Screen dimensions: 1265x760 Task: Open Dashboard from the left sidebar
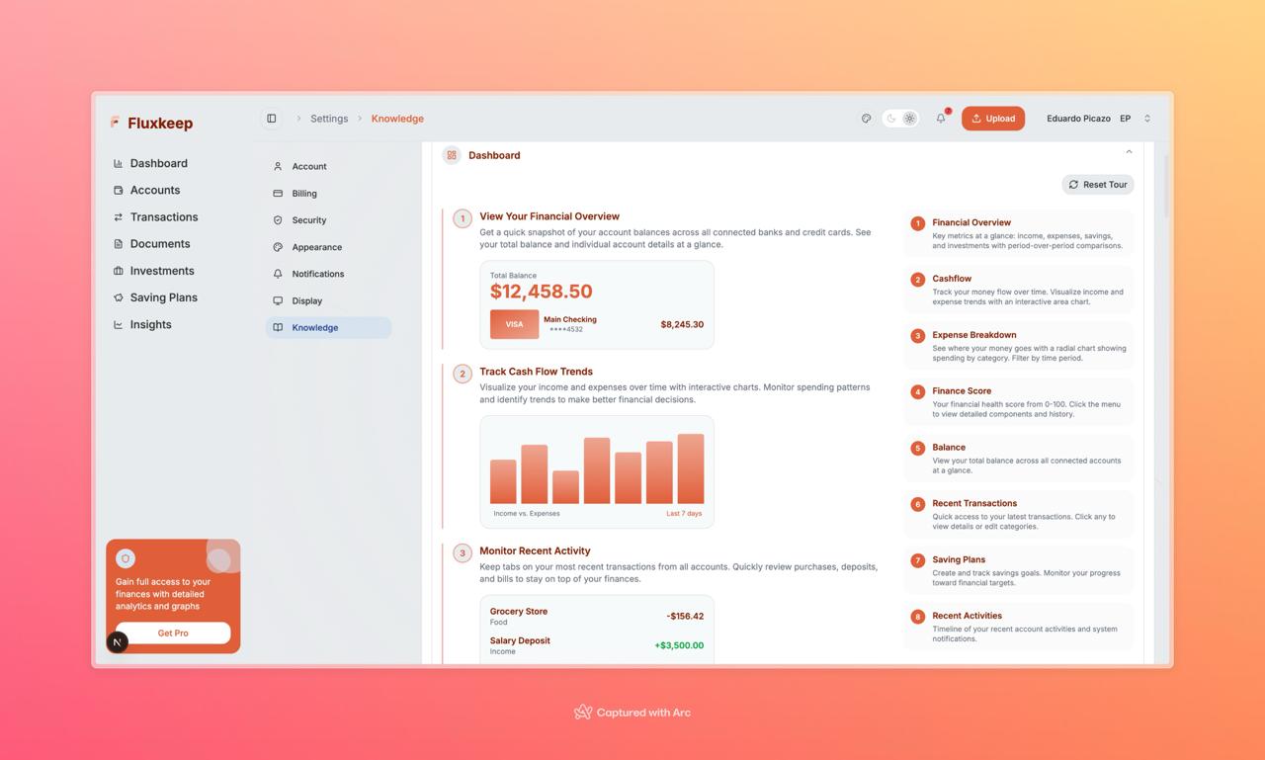coord(158,163)
